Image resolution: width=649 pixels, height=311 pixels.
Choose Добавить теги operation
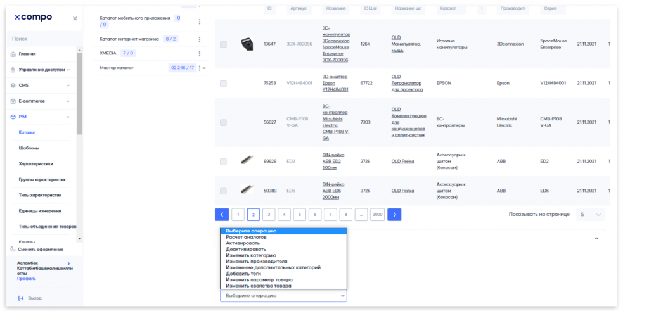[x=283, y=274]
